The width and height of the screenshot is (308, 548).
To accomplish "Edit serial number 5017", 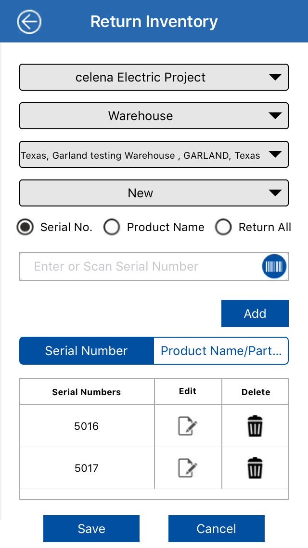I will point(188,468).
